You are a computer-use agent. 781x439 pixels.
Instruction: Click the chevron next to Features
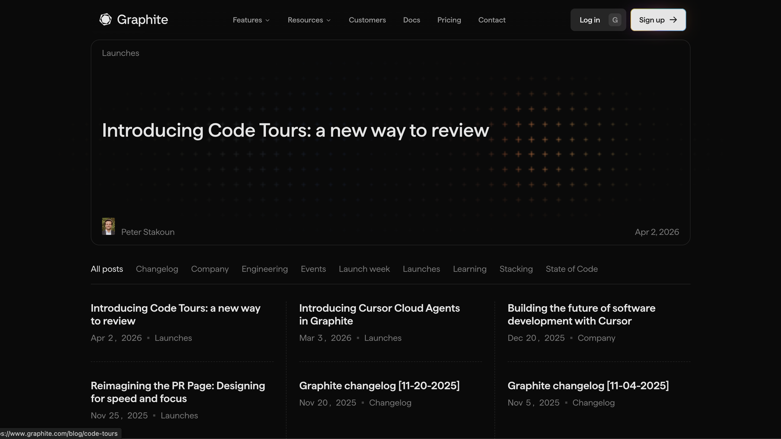267,20
